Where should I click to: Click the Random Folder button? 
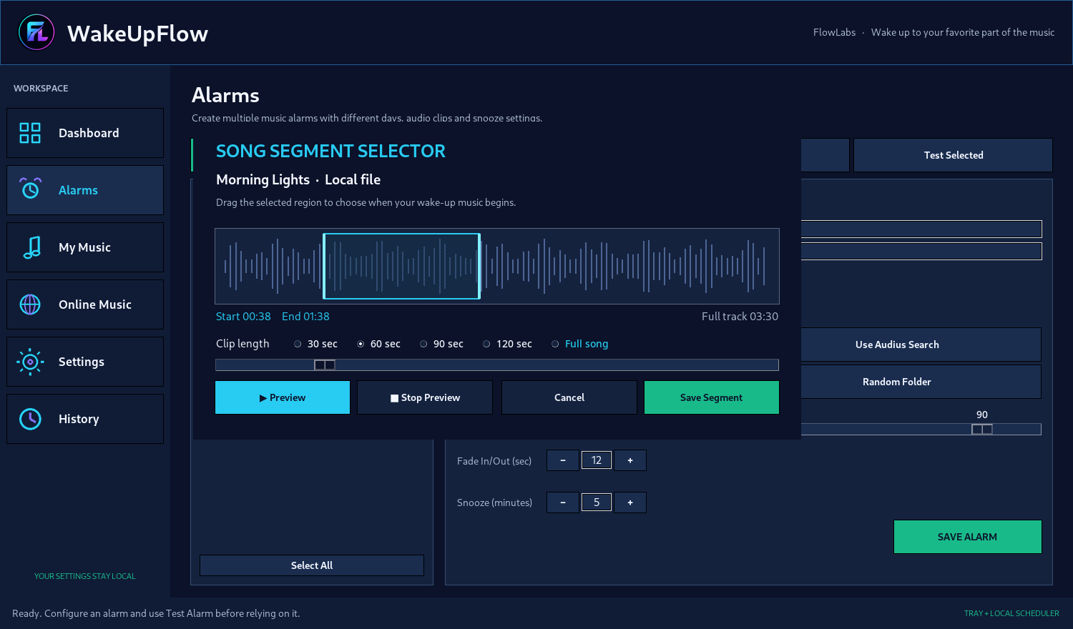pos(897,382)
